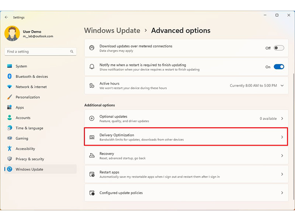Click the bell icon for restart notifications
Screen dimensions: 295x221
click(91, 67)
